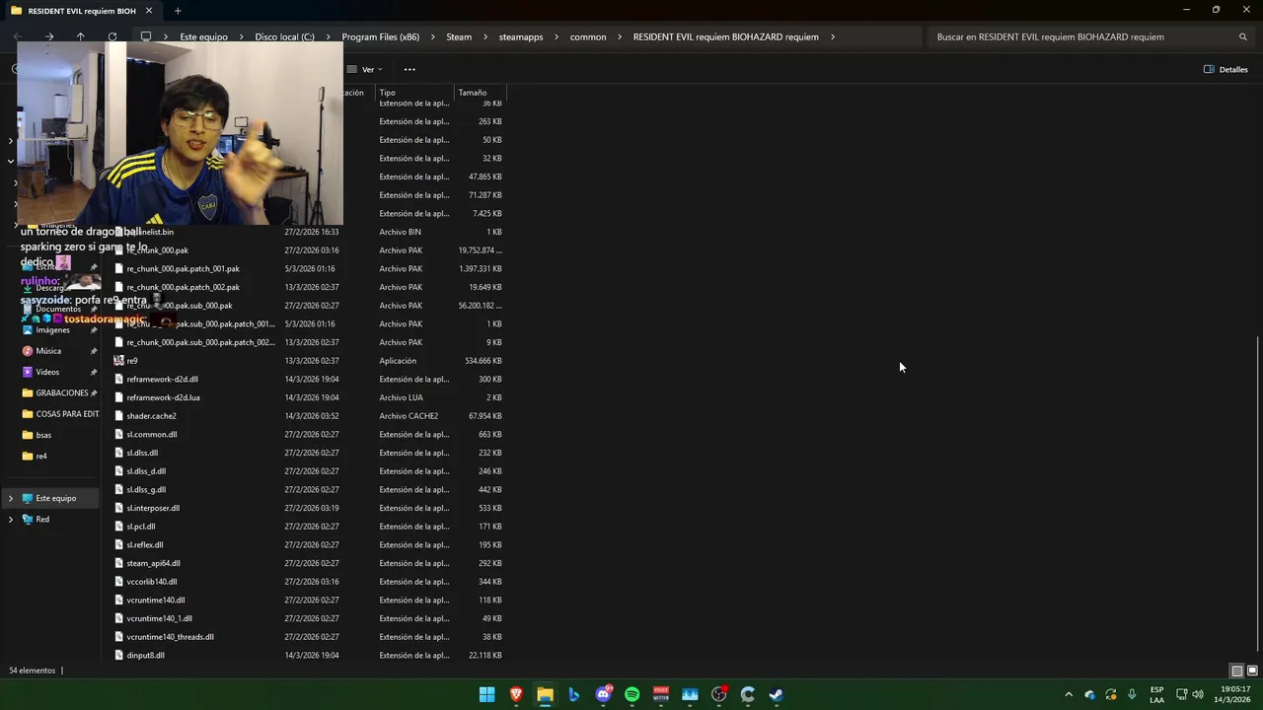Switch to details view layout icon

click(x=1236, y=671)
